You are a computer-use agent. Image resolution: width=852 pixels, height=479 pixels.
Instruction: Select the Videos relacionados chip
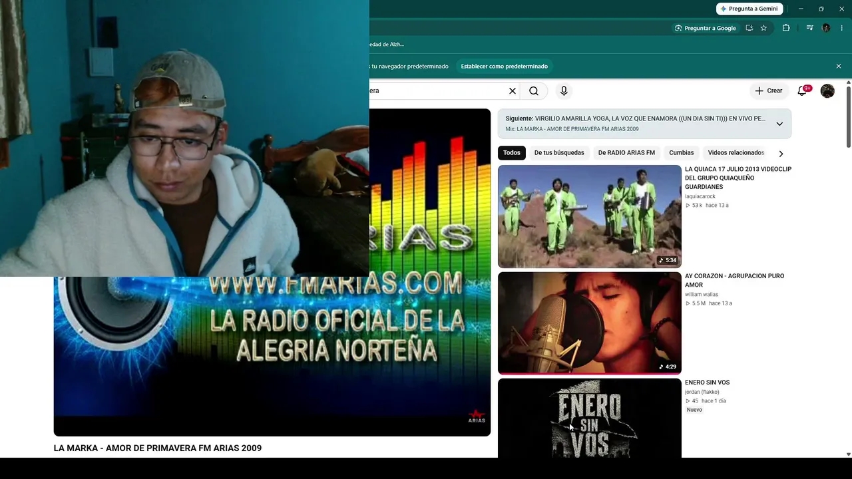click(736, 153)
